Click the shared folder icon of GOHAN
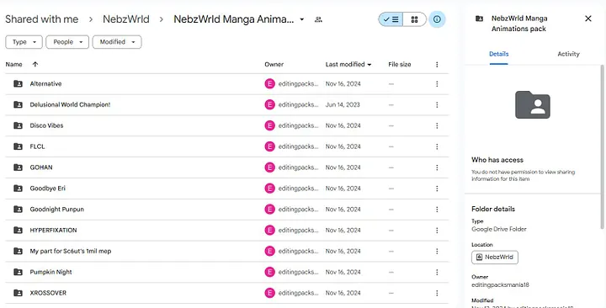Viewport: 606px width, 308px height. tap(18, 167)
